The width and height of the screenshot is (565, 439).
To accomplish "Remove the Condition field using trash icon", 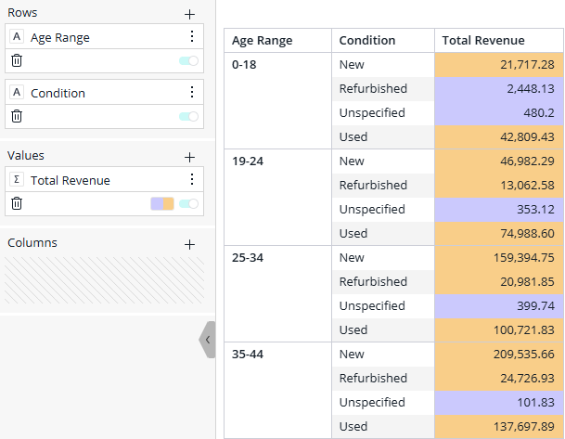I will pyautogui.click(x=17, y=116).
